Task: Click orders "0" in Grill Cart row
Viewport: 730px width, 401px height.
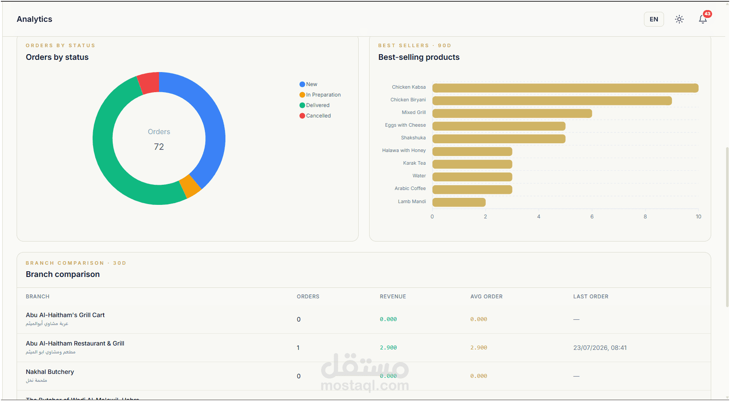Action: coord(299,319)
